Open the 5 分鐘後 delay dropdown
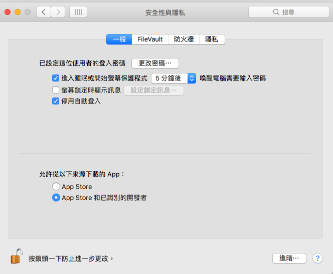The height and width of the screenshot is (274, 333). pyautogui.click(x=174, y=78)
